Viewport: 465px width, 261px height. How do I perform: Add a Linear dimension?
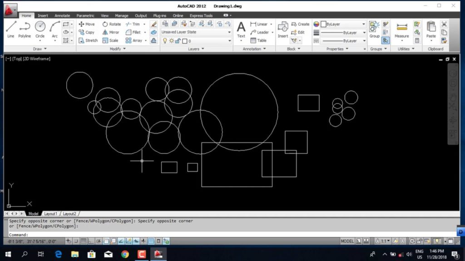259,24
